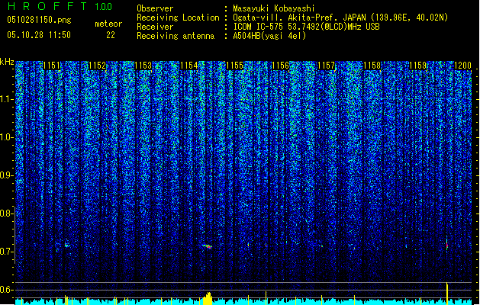Click the 0.6 kHz axis label
480x305 pixels.
[7, 290]
